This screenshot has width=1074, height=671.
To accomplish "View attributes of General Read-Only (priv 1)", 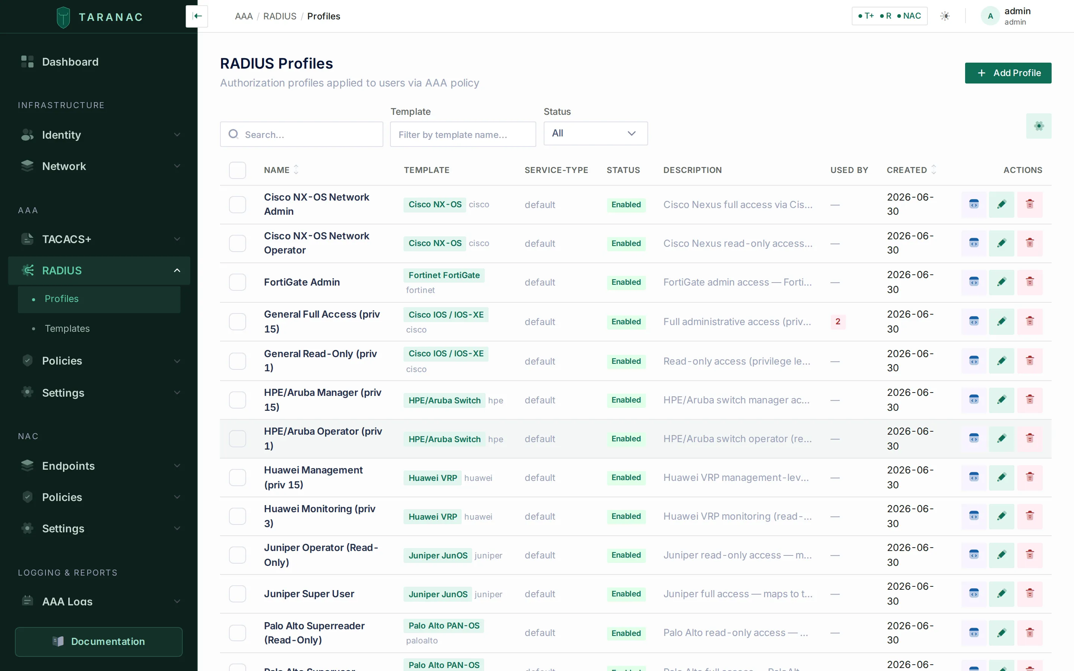I will [974, 361].
